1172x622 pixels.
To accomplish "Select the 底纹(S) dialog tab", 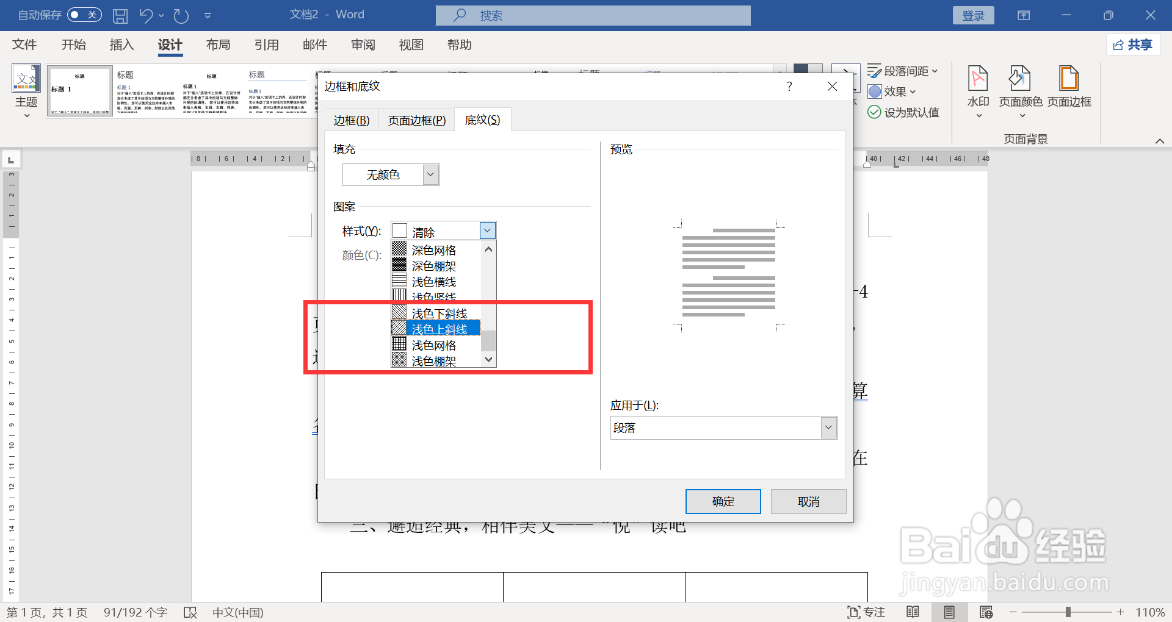I will (482, 120).
